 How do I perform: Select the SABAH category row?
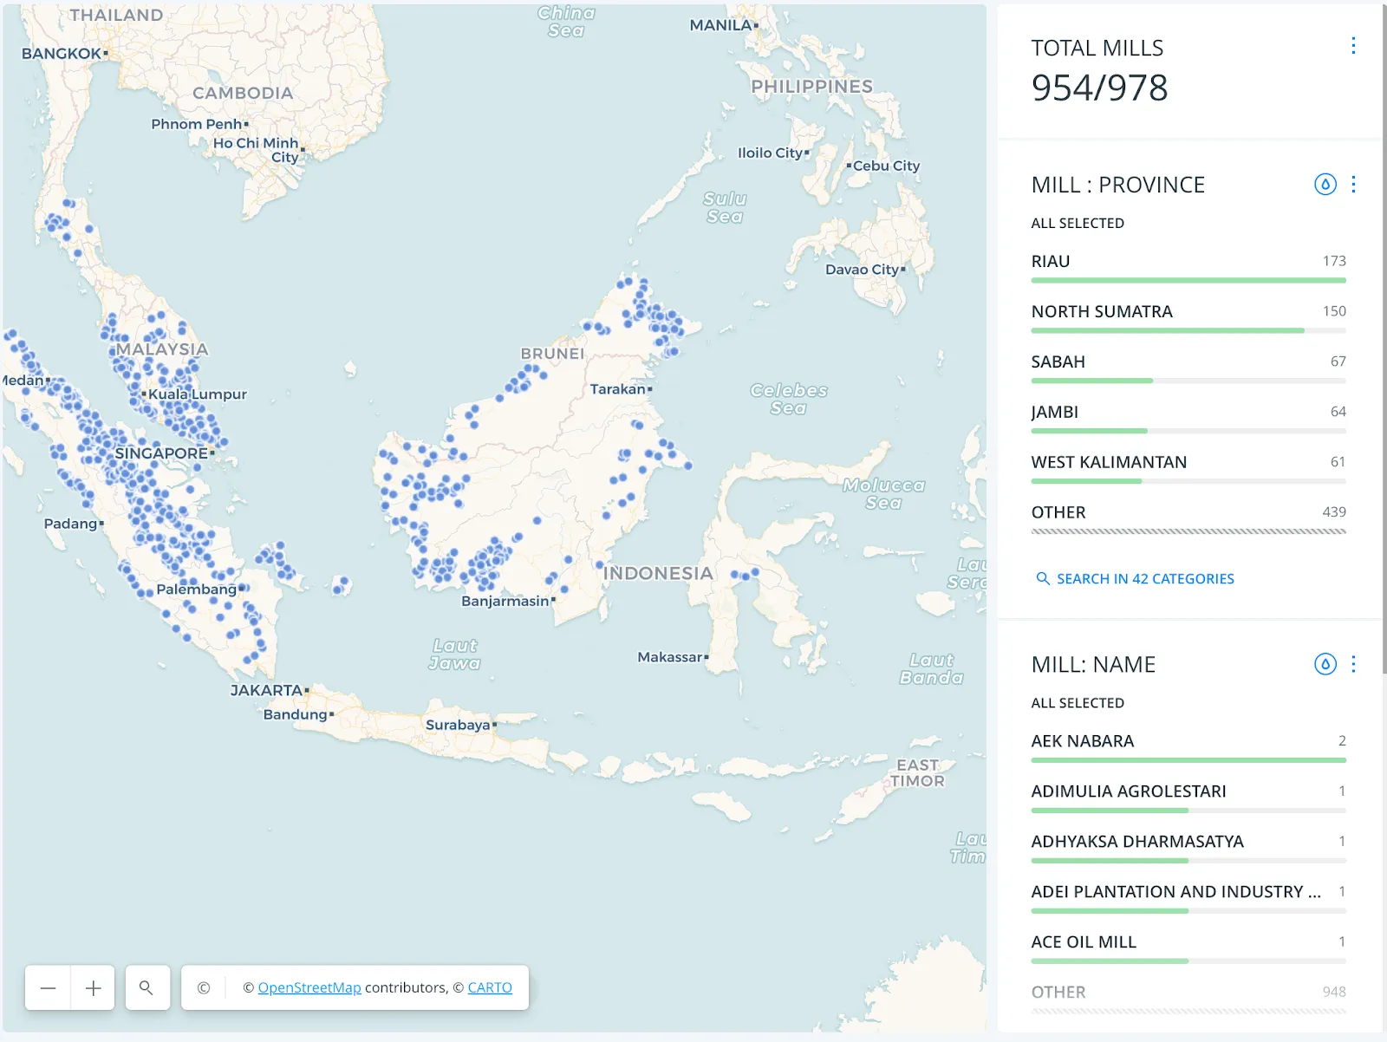[x=1188, y=368]
